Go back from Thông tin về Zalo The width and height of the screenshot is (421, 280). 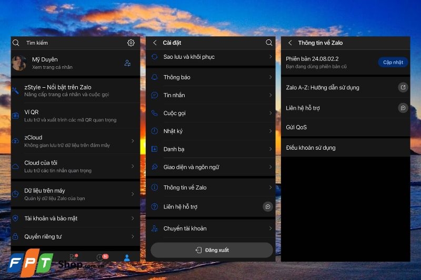290,43
